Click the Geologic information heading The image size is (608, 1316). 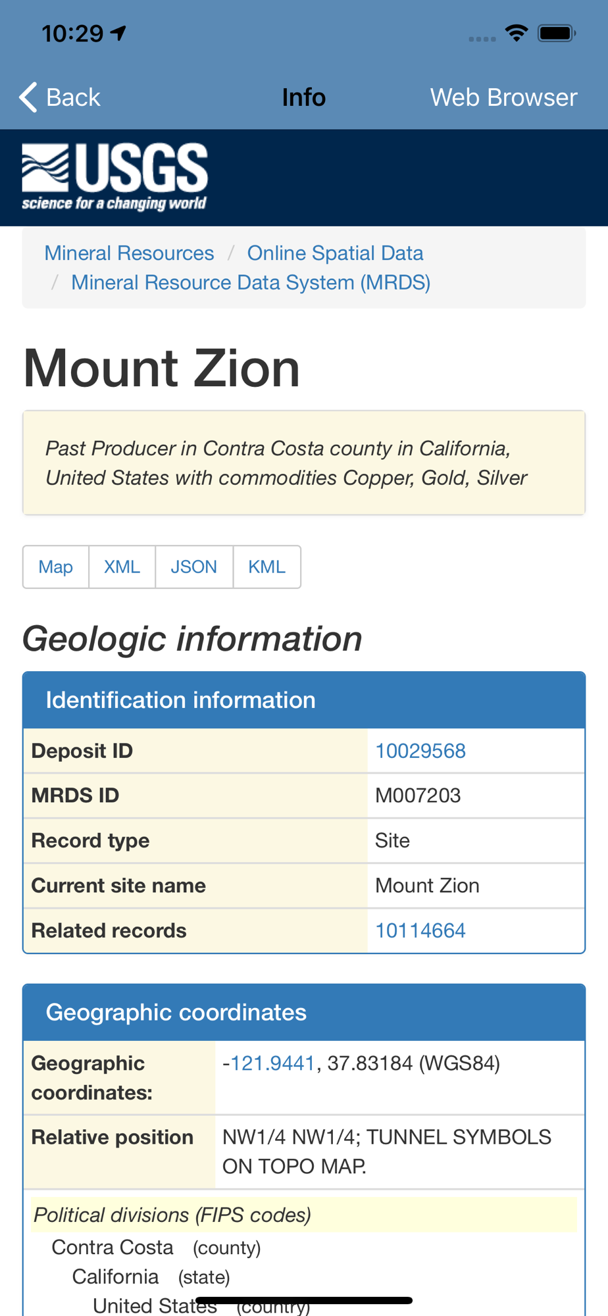tap(192, 639)
